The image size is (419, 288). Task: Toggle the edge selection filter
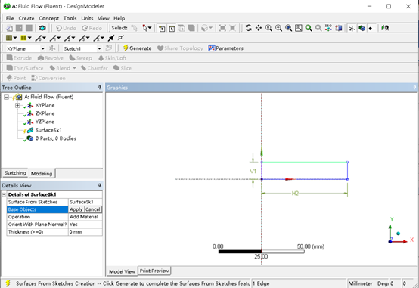[x=172, y=28]
